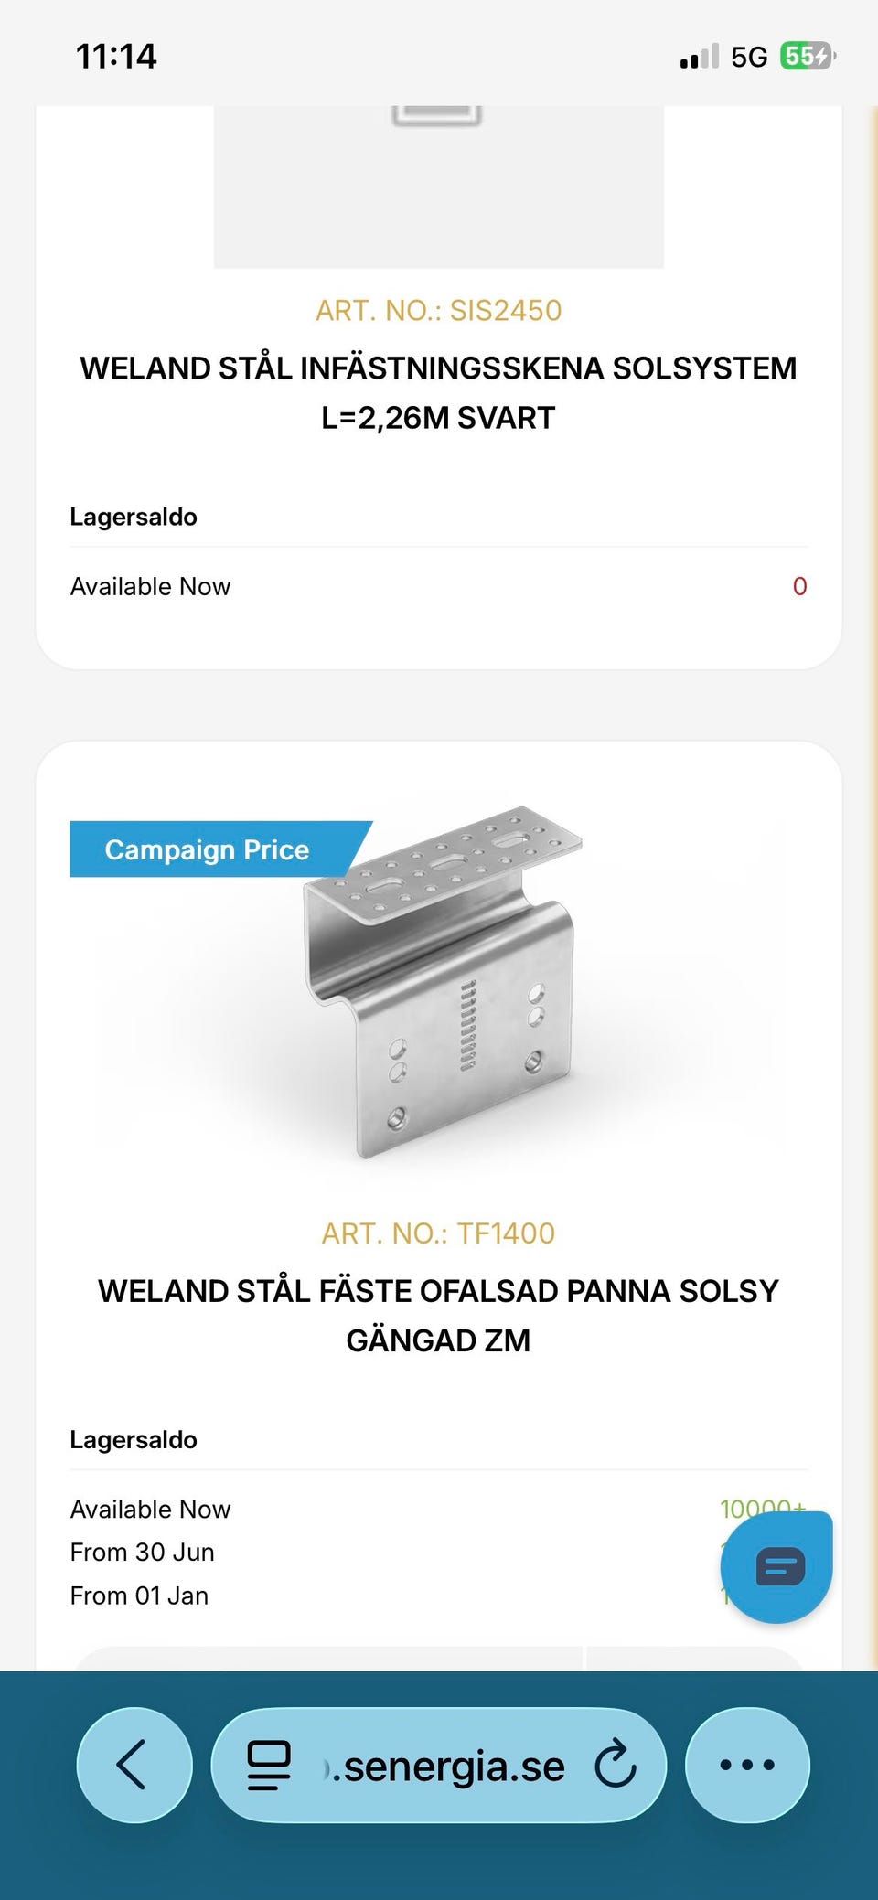Viewport: 878px width, 1900px height.
Task: Click the ART. NO.: SIS2450 link
Action: pos(438,311)
